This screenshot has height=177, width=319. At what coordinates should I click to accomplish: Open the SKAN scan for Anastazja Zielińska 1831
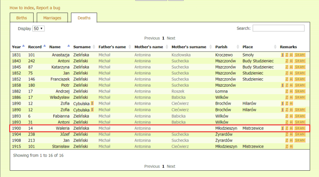click(300, 55)
